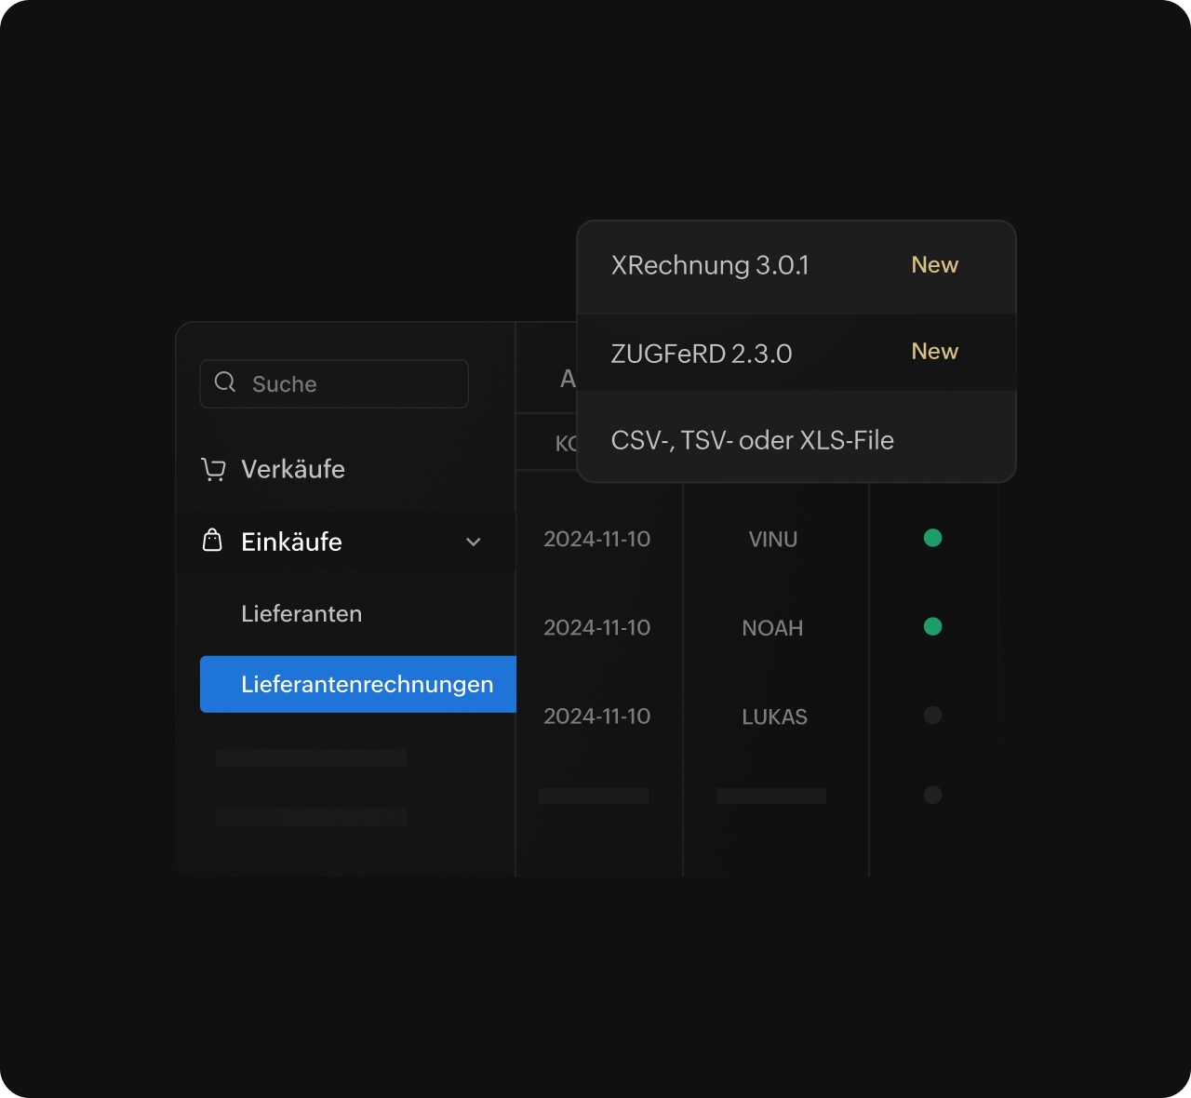Viewport: 1191px width, 1098px height.
Task: Click the shopping bag icon beside Einkäufe
Action: point(212,541)
